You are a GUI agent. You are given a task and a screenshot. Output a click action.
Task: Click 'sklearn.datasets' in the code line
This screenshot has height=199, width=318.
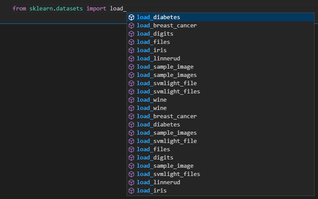click(x=56, y=9)
